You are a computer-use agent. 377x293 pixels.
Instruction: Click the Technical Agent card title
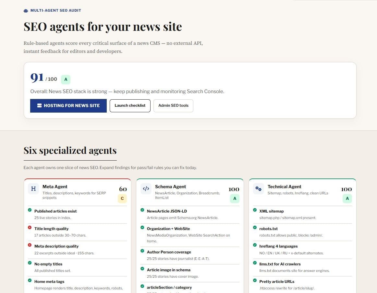(x=285, y=187)
